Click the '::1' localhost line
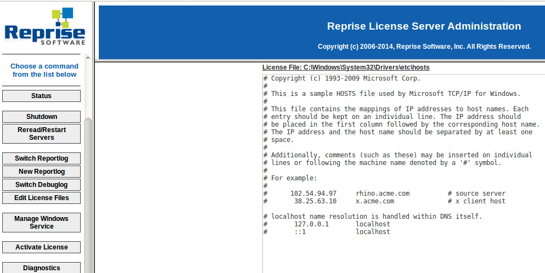 327,232
